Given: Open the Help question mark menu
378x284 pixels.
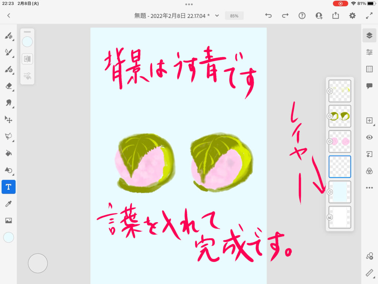Looking at the screenshot, I should click(302, 16).
